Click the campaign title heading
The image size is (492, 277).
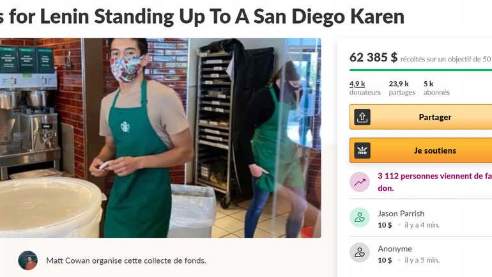tap(202, 17)
